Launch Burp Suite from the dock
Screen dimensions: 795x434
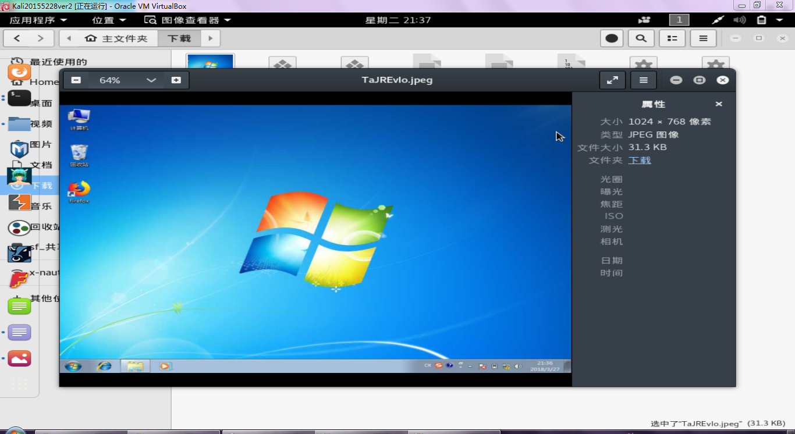coord(19,202)
